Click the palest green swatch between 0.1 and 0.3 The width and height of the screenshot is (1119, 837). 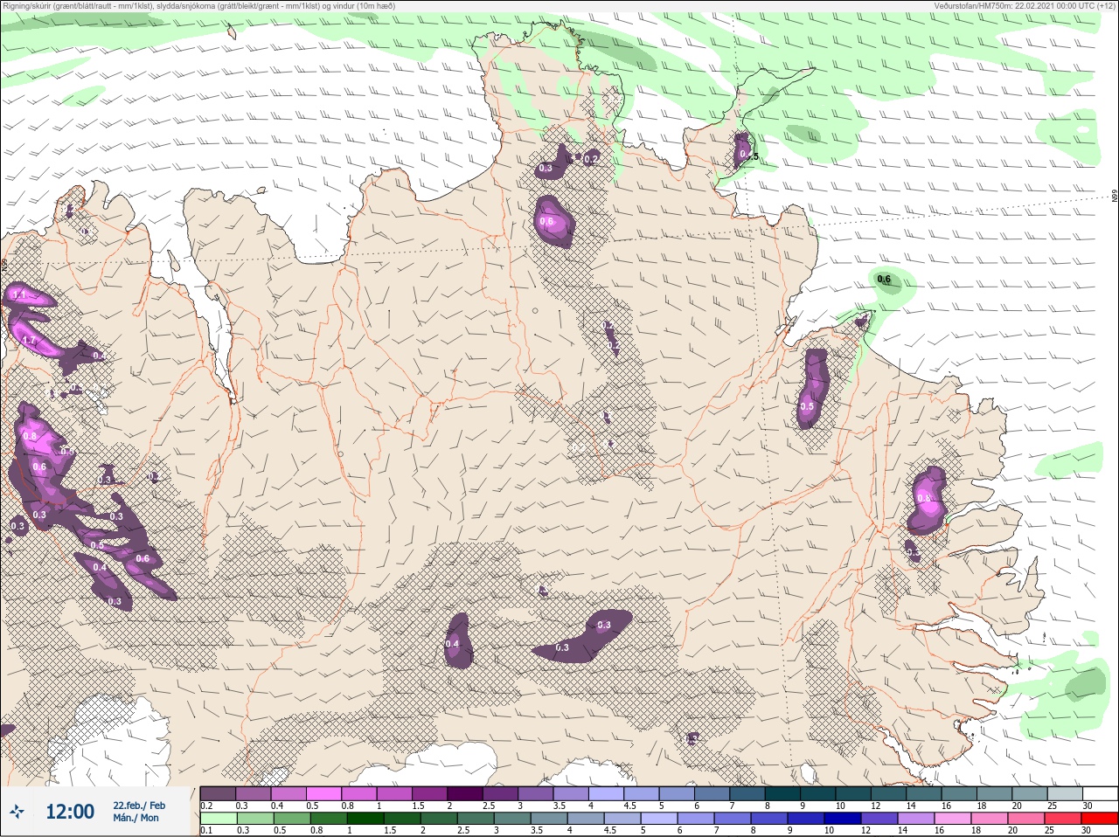point(218,819)
